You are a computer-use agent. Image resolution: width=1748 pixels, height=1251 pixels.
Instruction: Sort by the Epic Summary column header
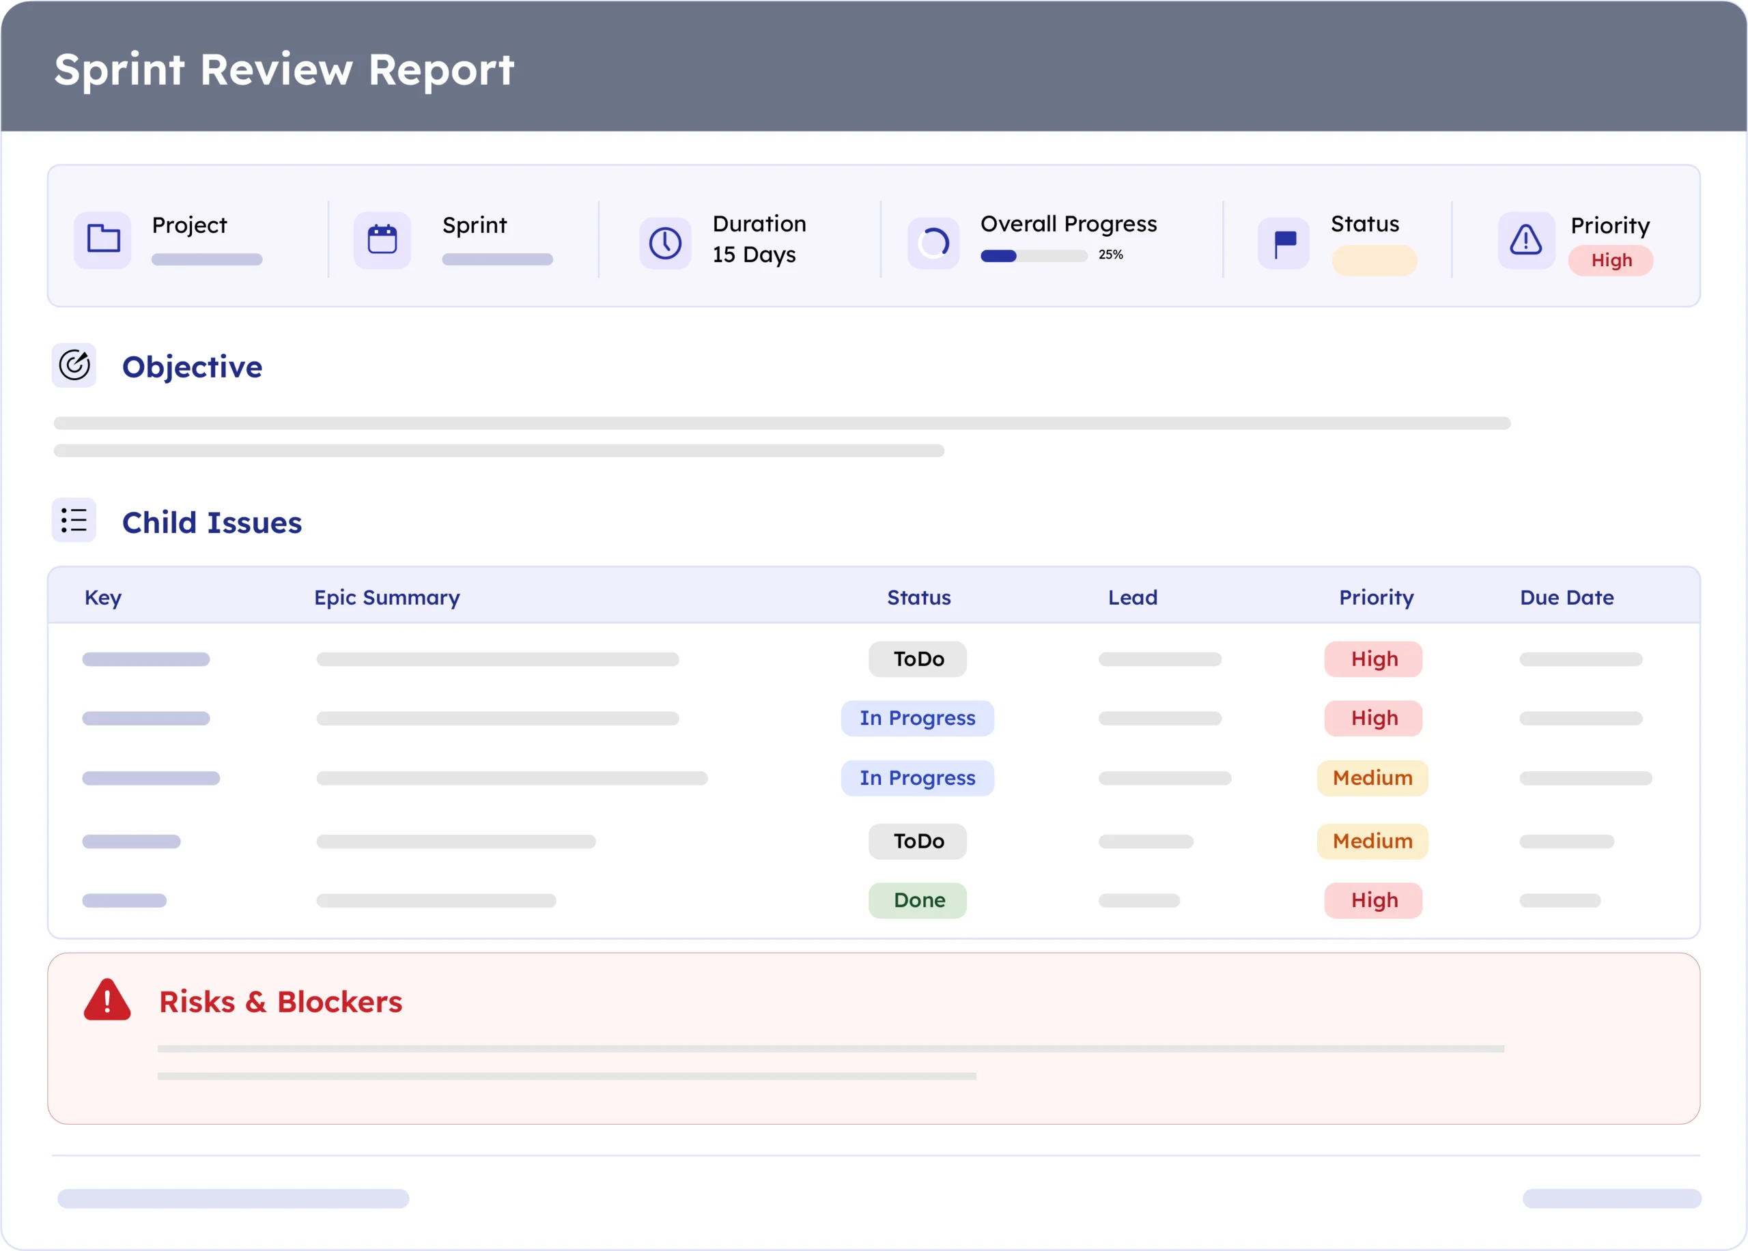coord(387,597)
